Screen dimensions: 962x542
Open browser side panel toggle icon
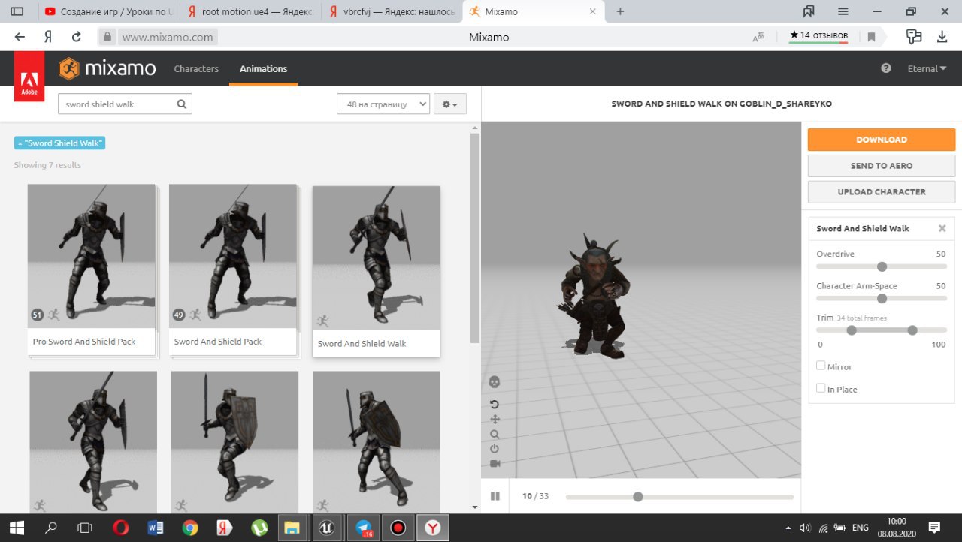(x=17, y=11)
